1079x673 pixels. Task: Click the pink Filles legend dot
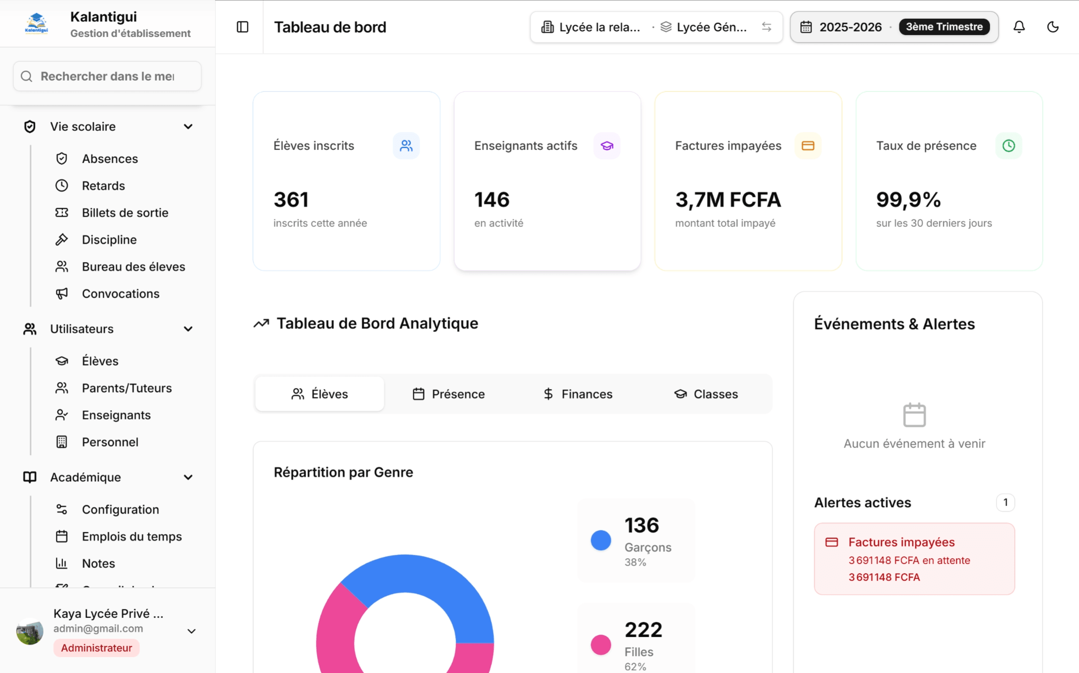(x=600, y=645)
